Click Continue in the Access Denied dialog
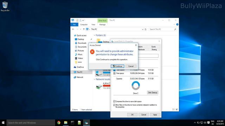The height and width of the screenshot is (126, 225). 117,66
